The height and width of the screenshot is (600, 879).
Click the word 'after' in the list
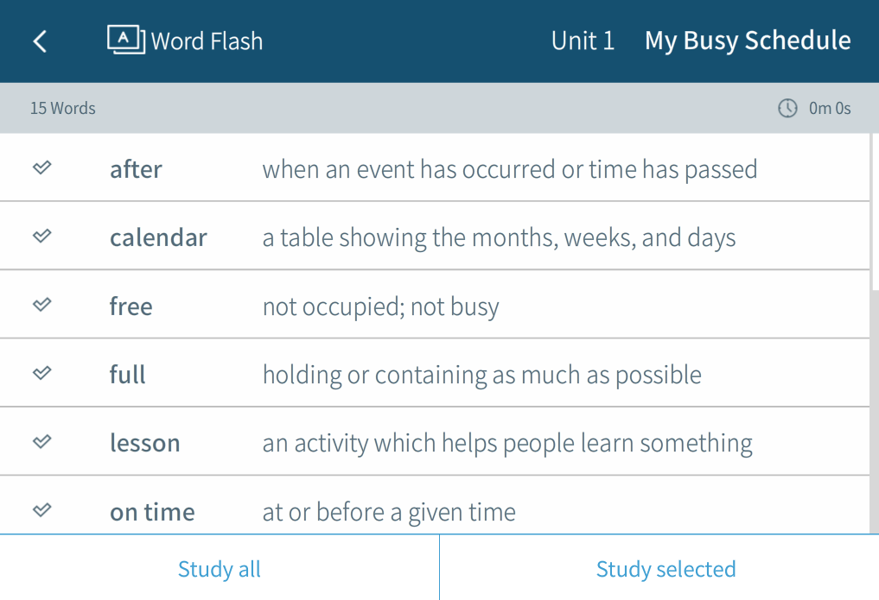pyautogui.click(x=136, y=169)
